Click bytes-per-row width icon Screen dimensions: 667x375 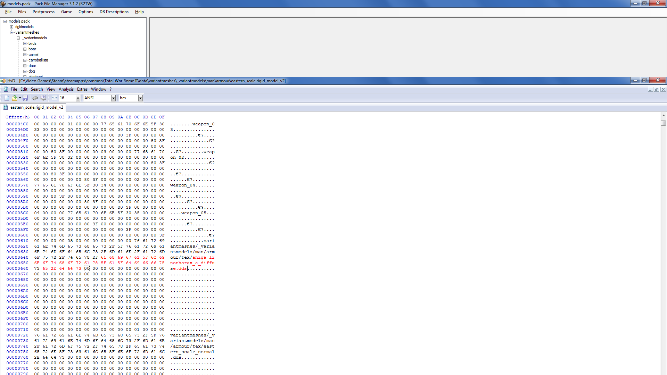click(55, 98)
